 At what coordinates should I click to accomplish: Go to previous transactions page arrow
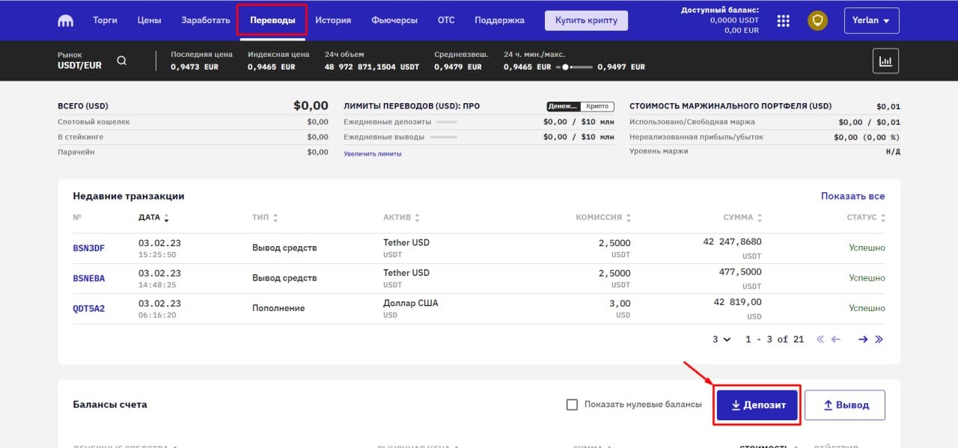coord(836,340)
